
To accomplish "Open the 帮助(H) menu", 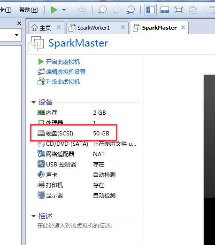I will pos(29,10).
